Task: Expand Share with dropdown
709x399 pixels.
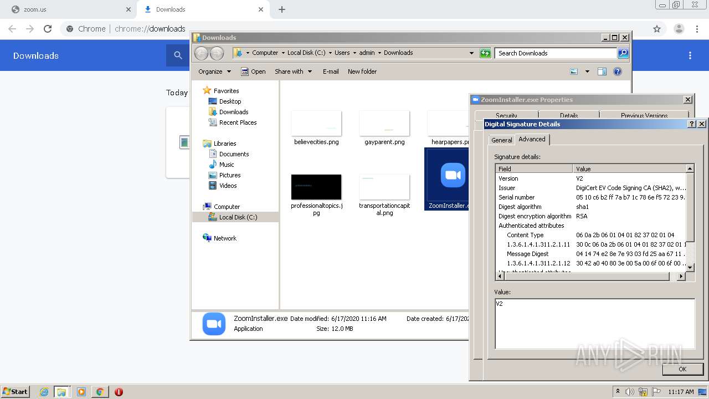Action: click(294, 71)
